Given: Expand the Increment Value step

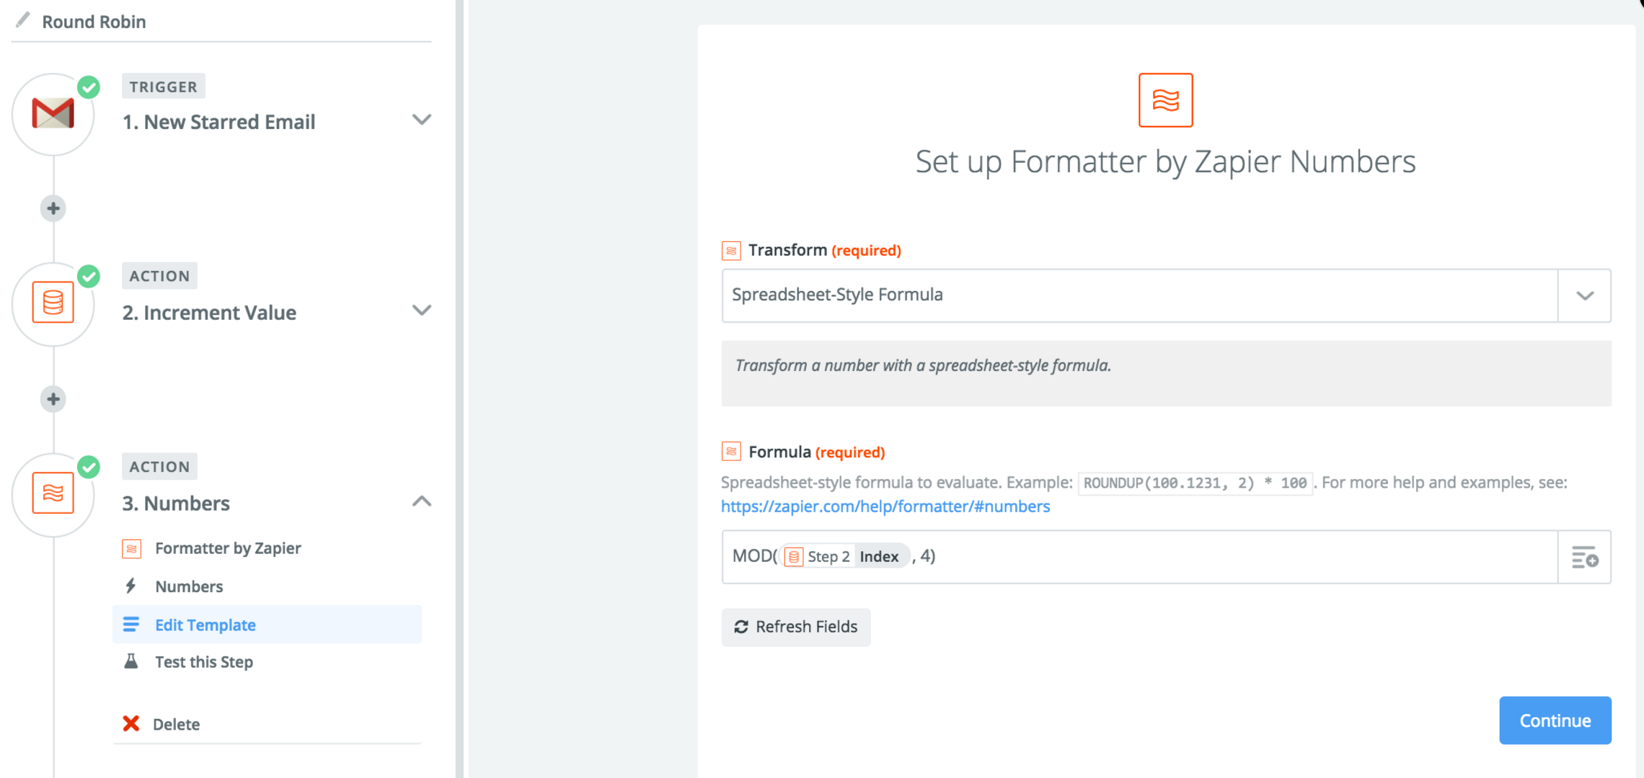Looking at the screenshot, I should tap(421, 310).
